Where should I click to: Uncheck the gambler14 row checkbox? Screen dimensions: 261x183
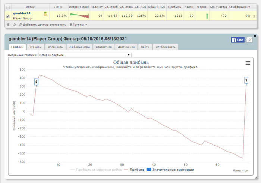pos(8,16)
